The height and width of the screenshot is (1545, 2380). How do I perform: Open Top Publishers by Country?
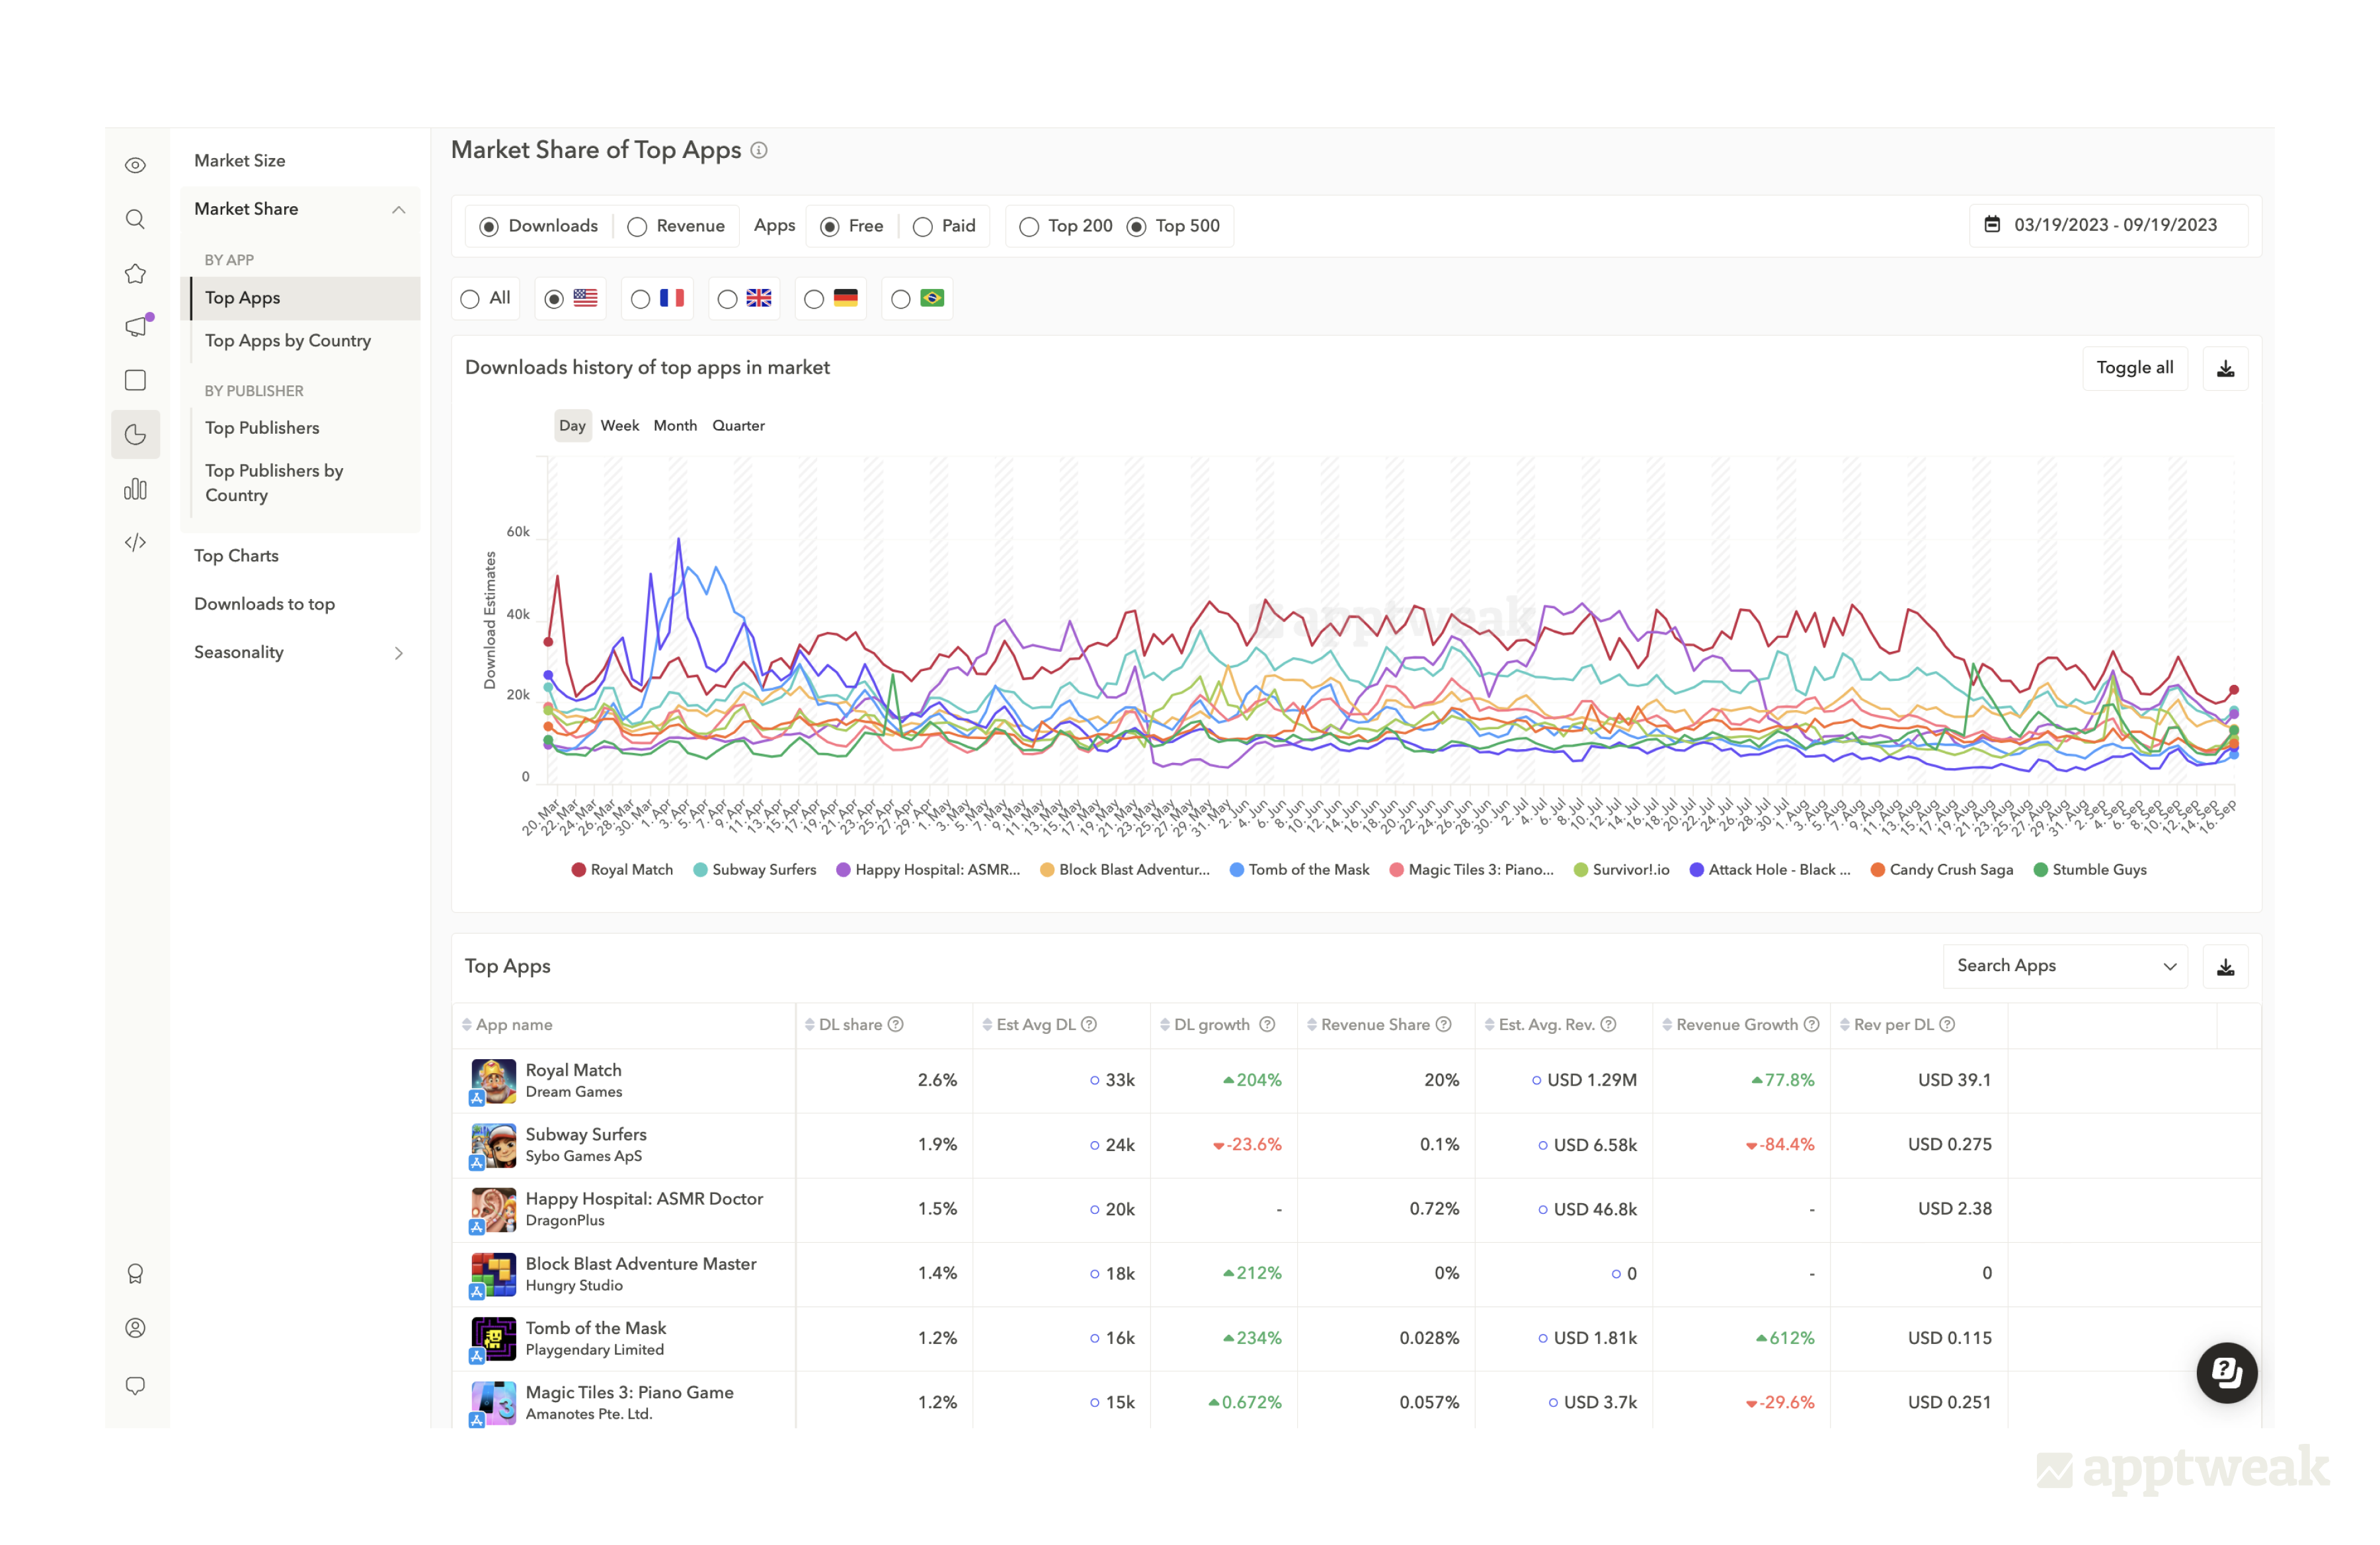point(274,482)
